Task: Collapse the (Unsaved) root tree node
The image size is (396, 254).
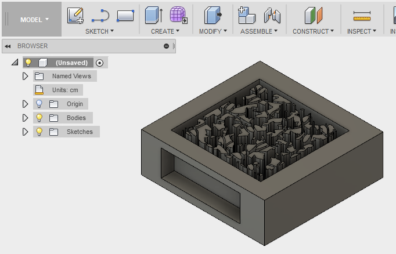Action: coord(15,62)
